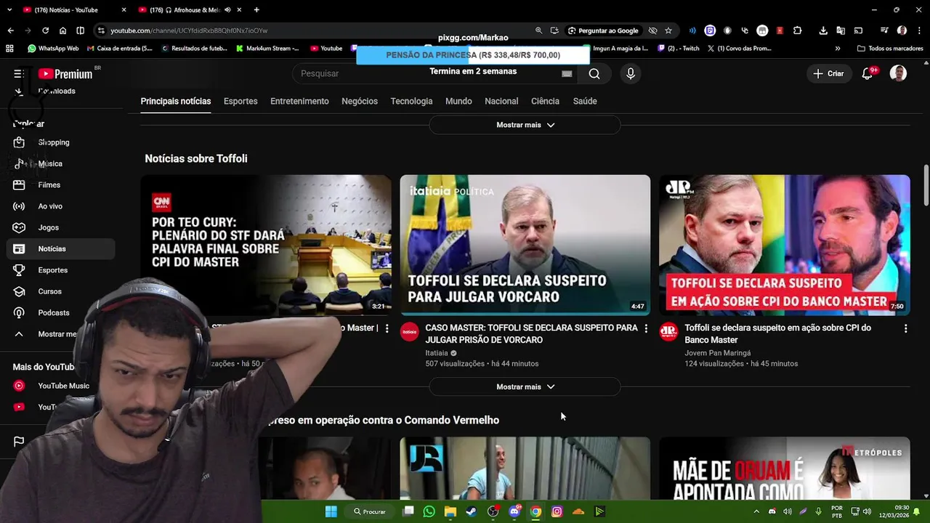
Task: Open Chrome extensions puzzle icon
Action: (797, 31)
